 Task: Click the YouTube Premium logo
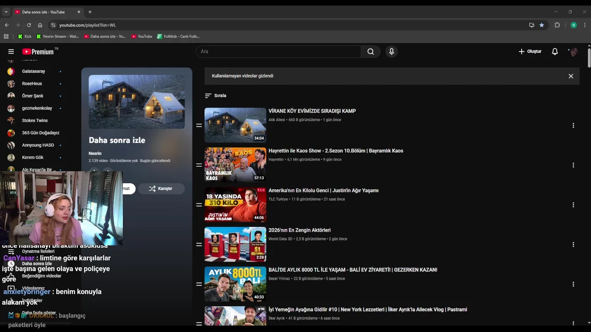[x=38, y=52]
